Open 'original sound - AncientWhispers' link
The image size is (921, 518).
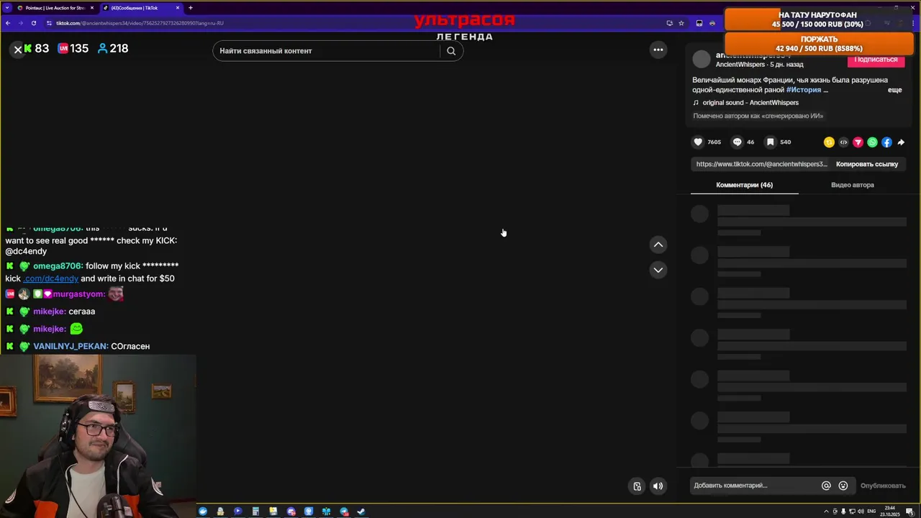click(x=750, y=103)
